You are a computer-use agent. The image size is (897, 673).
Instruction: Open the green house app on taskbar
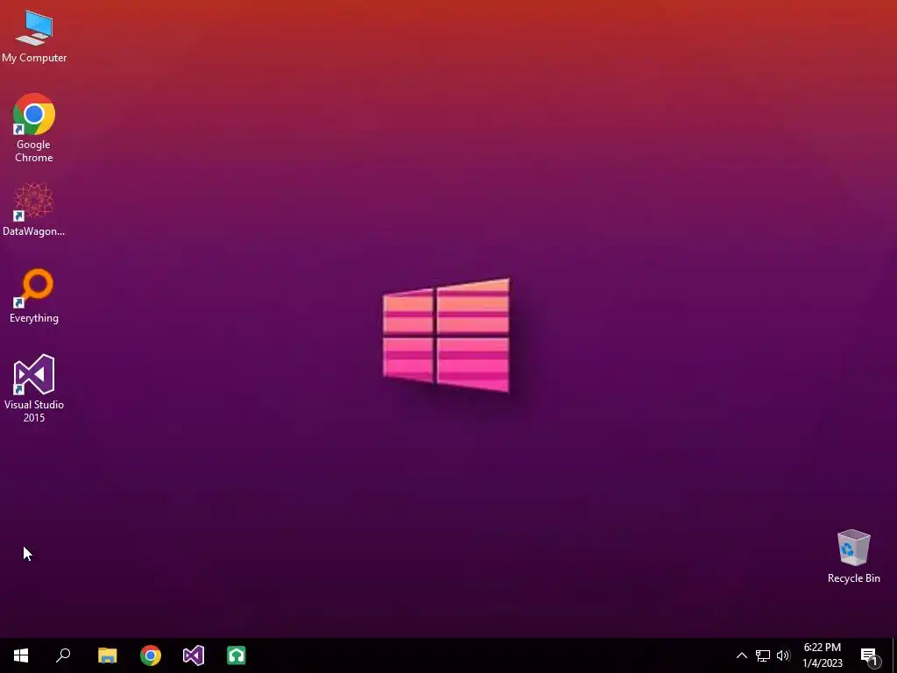237,655
